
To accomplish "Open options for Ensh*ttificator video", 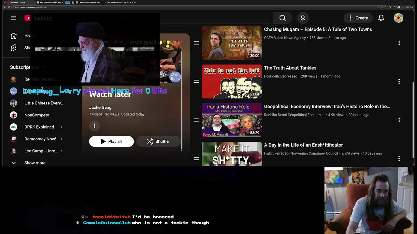I will pyautogui.click(x=399, y=159).
